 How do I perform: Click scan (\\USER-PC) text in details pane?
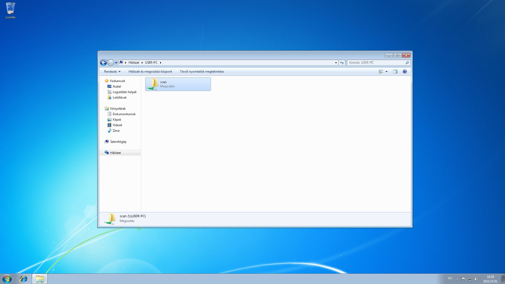133,216
